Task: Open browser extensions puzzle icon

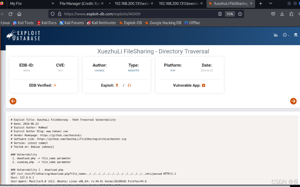Action: click(x=291, y=14)
